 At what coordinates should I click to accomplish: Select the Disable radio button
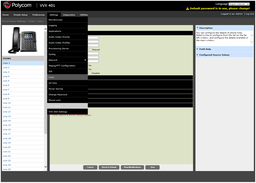[x=90, y=73]
